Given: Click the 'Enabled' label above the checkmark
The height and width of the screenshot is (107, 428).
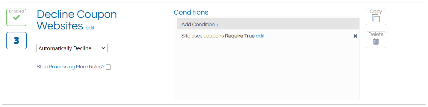Looking at the screenshot, I should [x=16, y=11].
